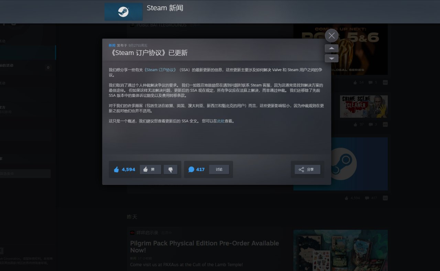Click comment icon beside 5 in background
The image size is (440, 271).
click(x=371, y=82)
